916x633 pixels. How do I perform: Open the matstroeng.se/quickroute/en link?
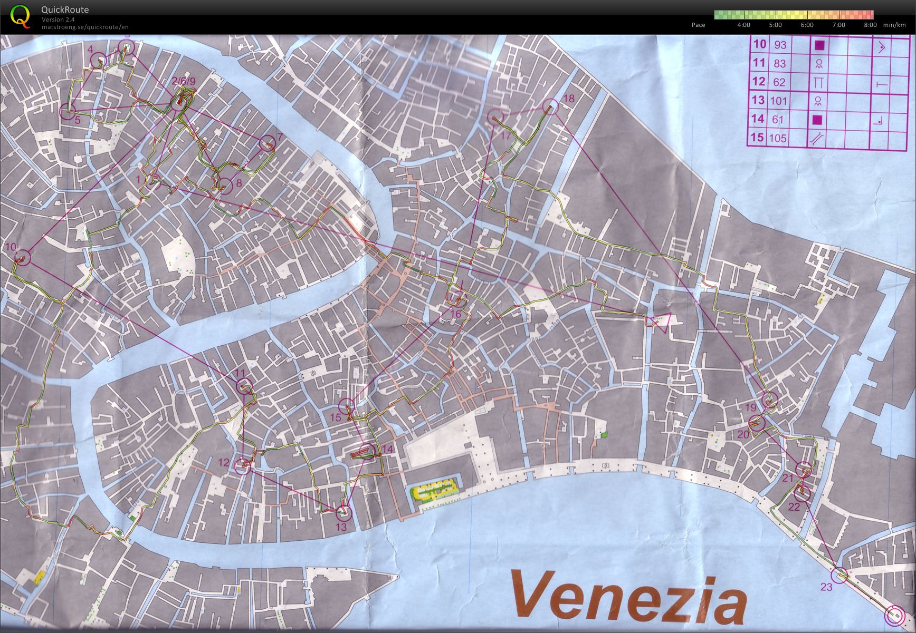85,27
